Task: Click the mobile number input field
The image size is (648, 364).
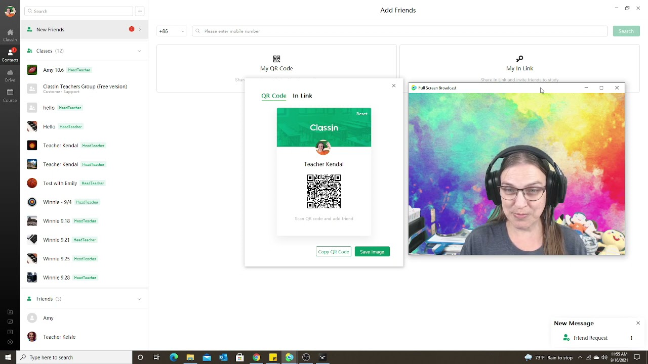Action: (400, 31)
